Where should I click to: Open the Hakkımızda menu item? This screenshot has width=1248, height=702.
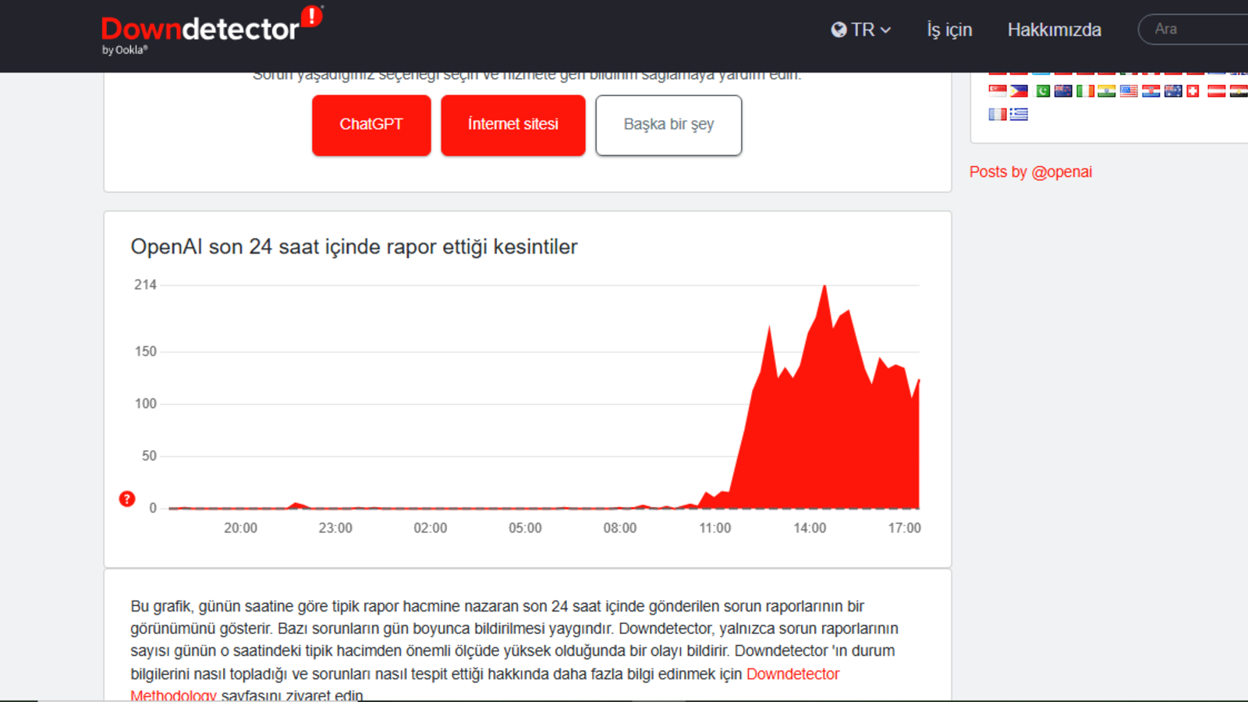pos(1054,30)
